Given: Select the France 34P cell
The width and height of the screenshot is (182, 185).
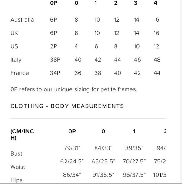Looking at the screenshot, I should coord(55,73).
